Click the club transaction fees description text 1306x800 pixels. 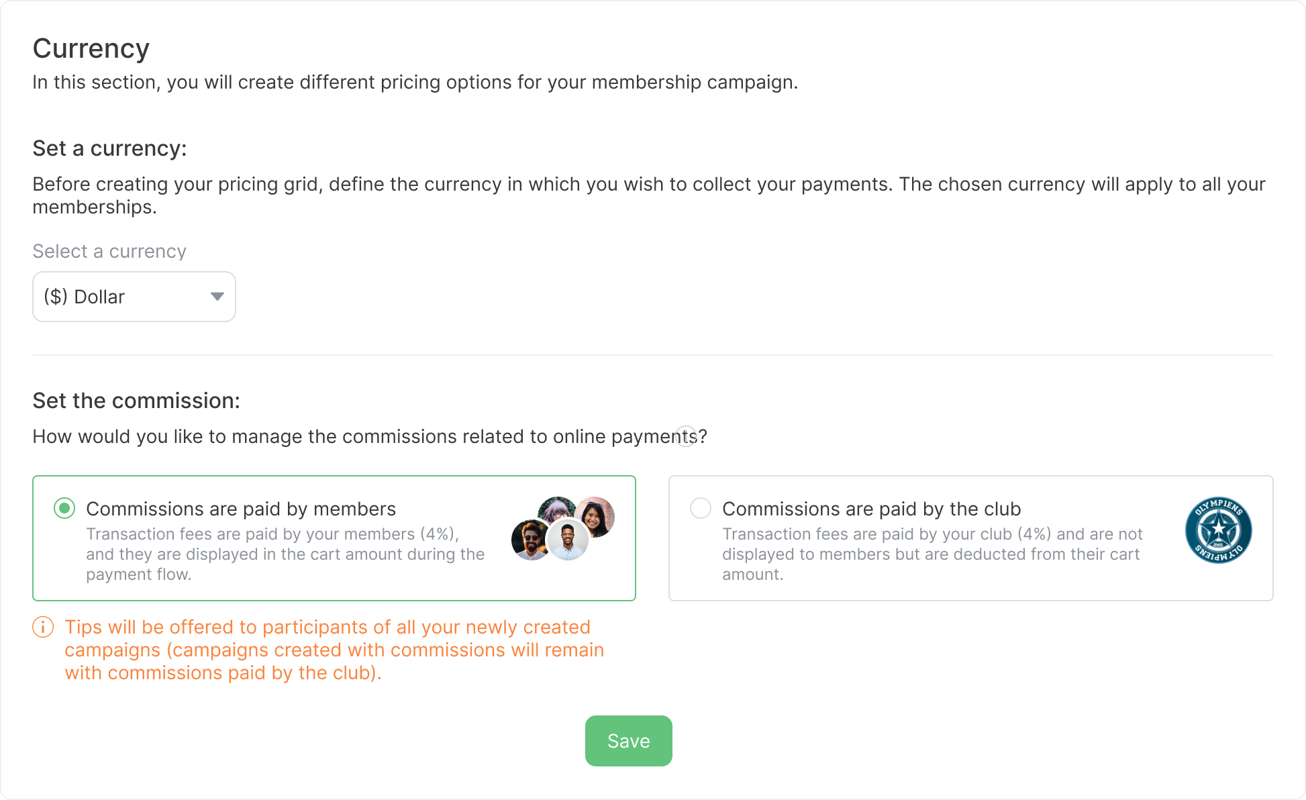932,554
